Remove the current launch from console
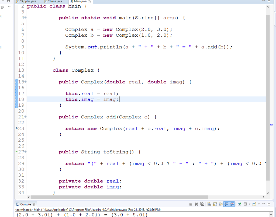Screen dimensions: 276x217 [196, 204]
